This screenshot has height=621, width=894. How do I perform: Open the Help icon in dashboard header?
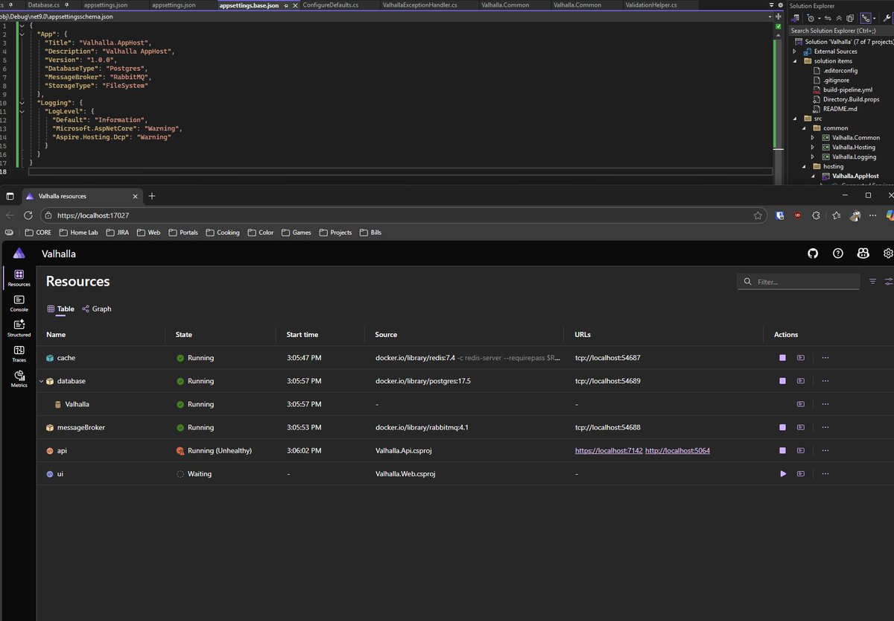click(838, 253)
